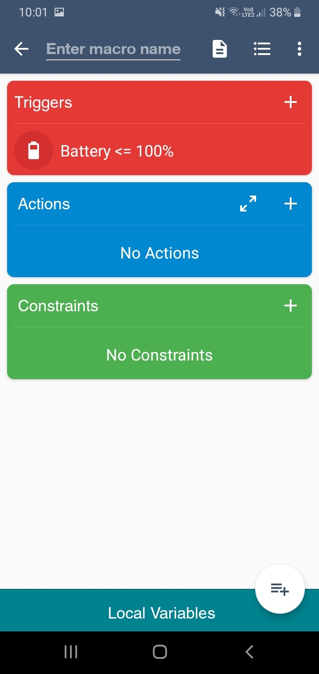
Task: Open macro description document icon
Action: pyautogui.click(x=220, y=49)
